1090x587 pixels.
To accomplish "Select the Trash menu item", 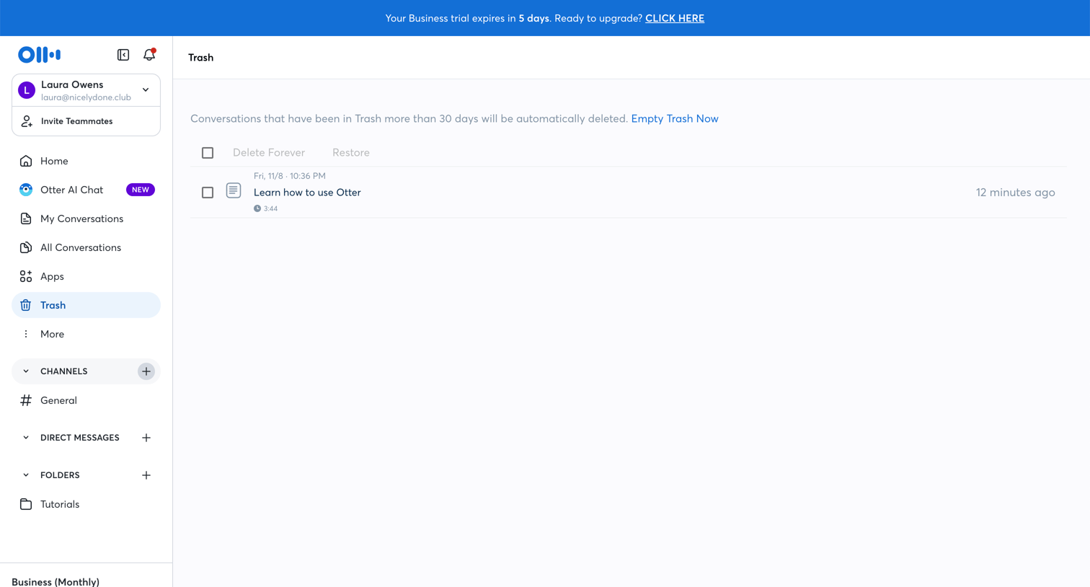I will point(86,305).
